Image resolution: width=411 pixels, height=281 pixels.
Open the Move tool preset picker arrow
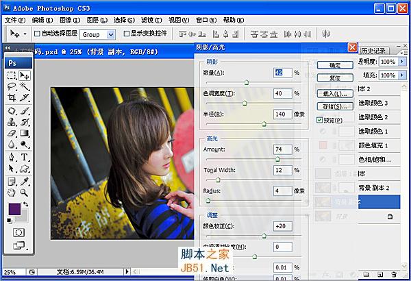25,34
